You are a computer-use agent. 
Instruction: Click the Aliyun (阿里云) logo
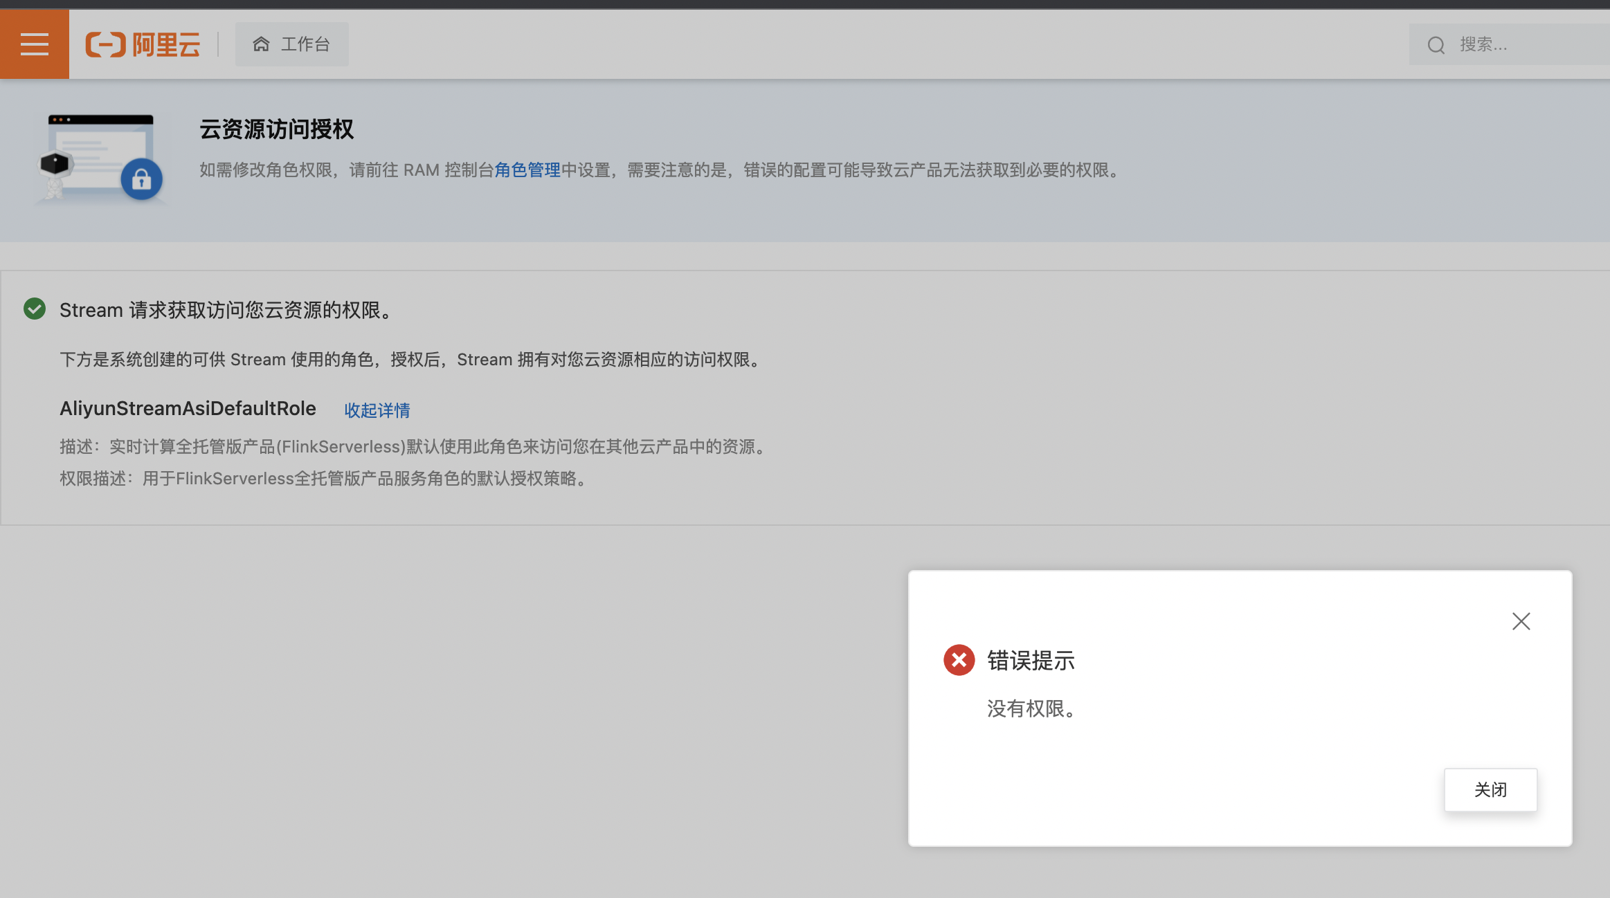click(x=143, y=45)
